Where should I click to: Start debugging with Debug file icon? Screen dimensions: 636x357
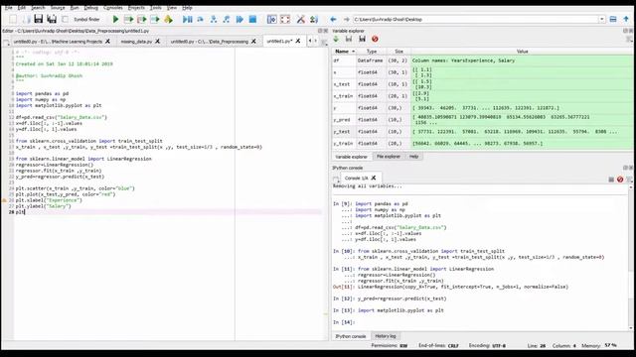coord(188,19)
